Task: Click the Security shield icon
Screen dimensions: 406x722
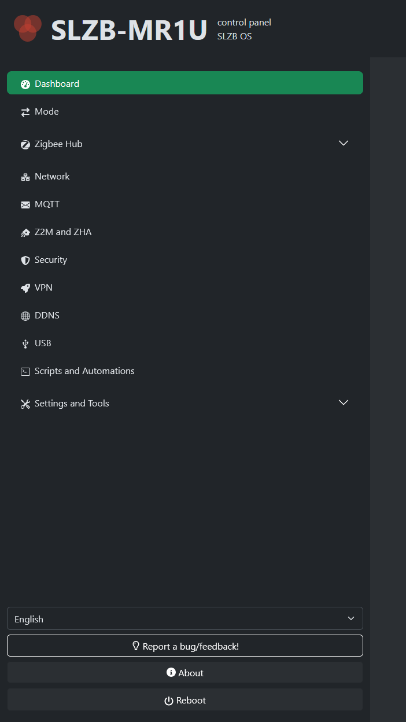Action: (x=25, y=261)
